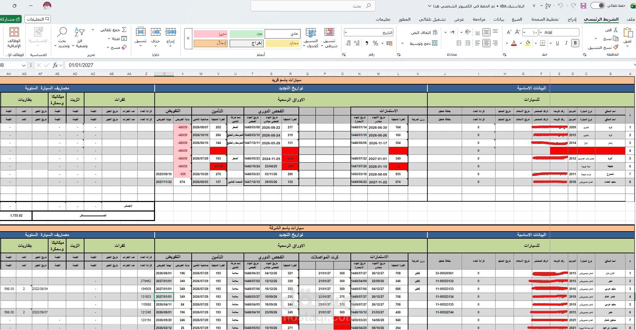
Task: Open the font color dropdown arrow
Action: pyautogui.click(x=507, y=43)
